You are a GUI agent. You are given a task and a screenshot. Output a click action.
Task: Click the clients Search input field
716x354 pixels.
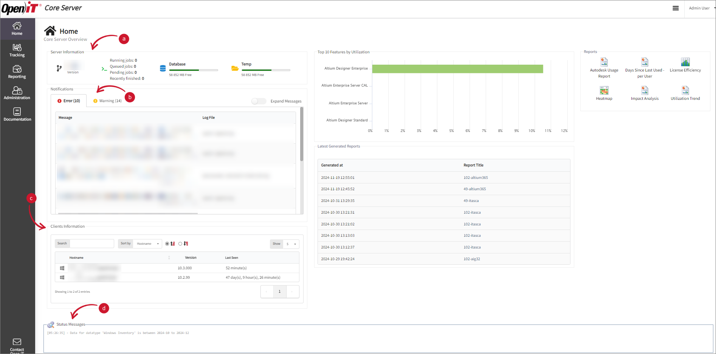91,243
